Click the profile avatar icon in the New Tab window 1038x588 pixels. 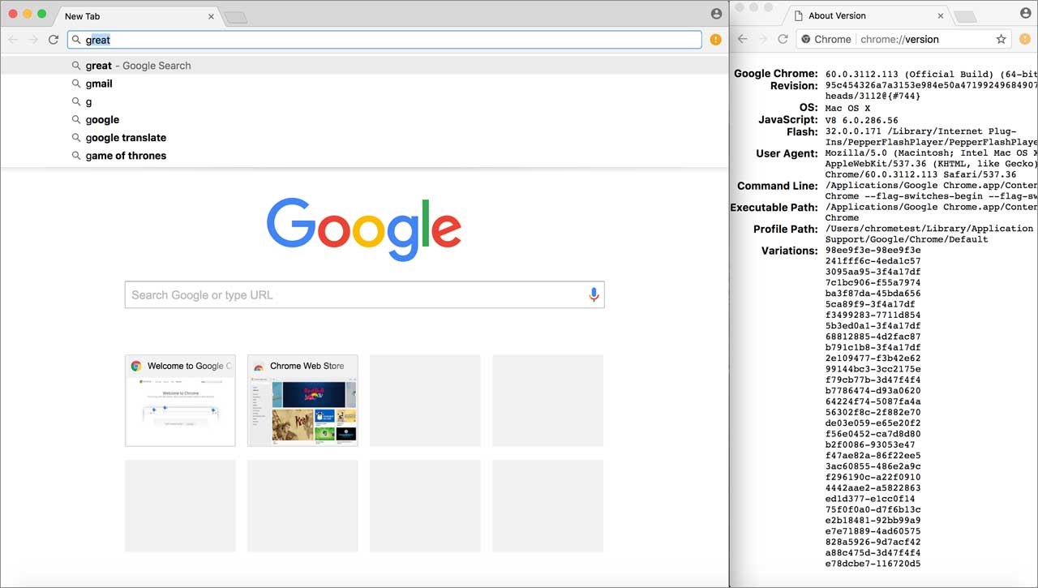[716, 14]
